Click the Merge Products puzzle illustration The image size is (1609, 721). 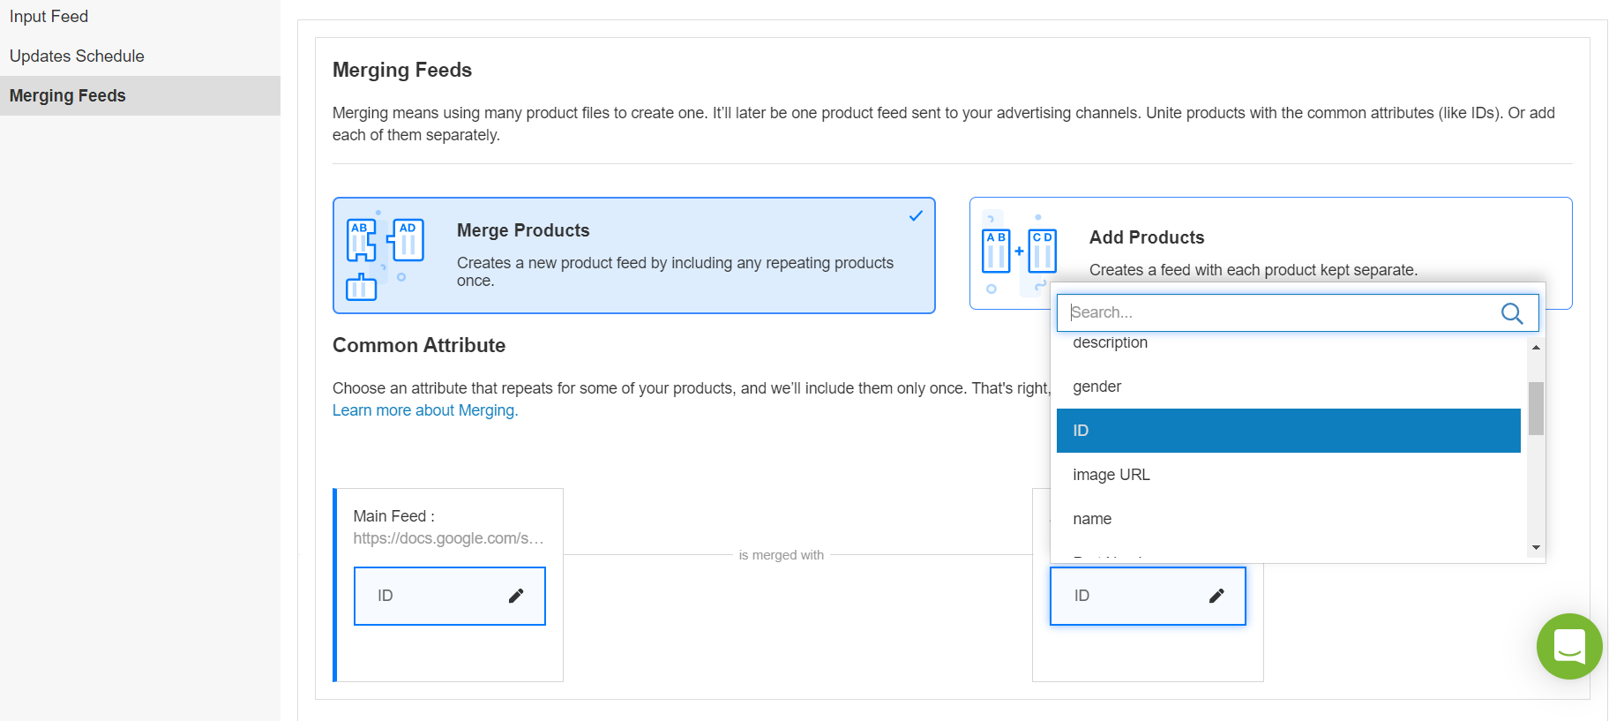[x=385, y=256]
